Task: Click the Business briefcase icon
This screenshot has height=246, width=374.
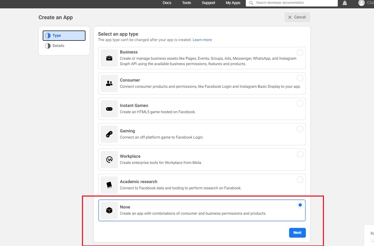Action: point(109,58)
